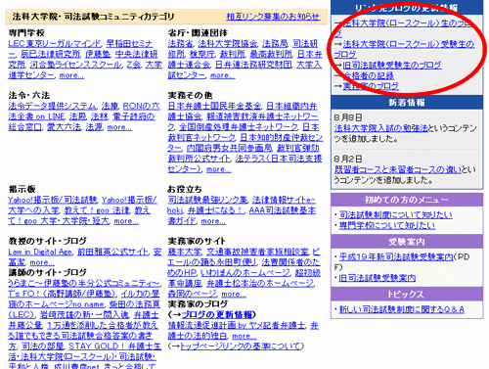The image size is (489, 369).
Task: Open the 森岡のページ link
Action: [192, 294]
